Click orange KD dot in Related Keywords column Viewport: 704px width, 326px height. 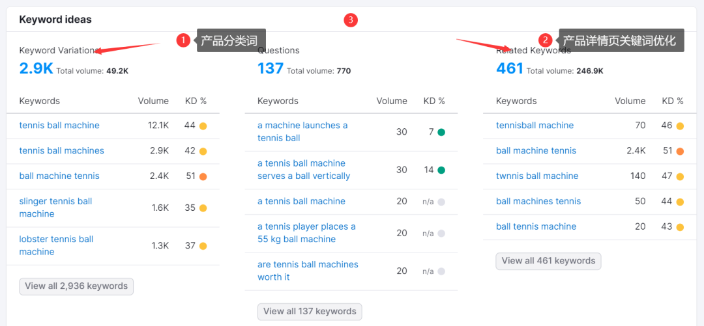680,151
